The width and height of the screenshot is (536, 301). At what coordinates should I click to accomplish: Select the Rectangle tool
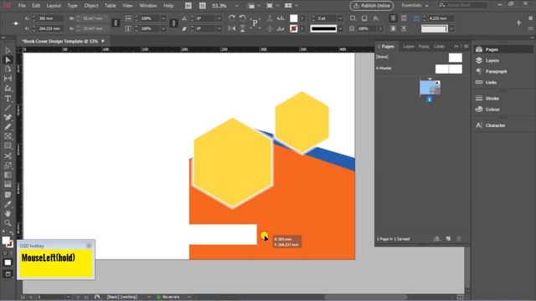click(8, 145)
